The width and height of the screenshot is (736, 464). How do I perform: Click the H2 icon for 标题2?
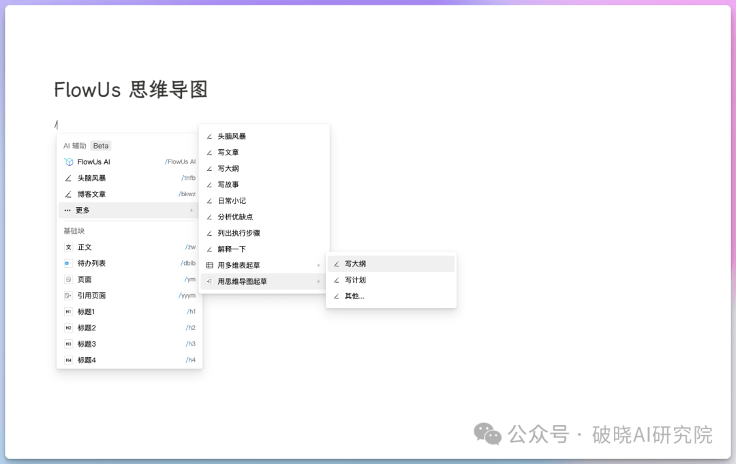69,328
